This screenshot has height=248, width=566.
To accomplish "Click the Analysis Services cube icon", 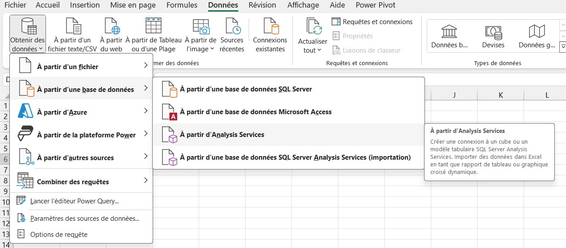I will click(x=170, y=135).
